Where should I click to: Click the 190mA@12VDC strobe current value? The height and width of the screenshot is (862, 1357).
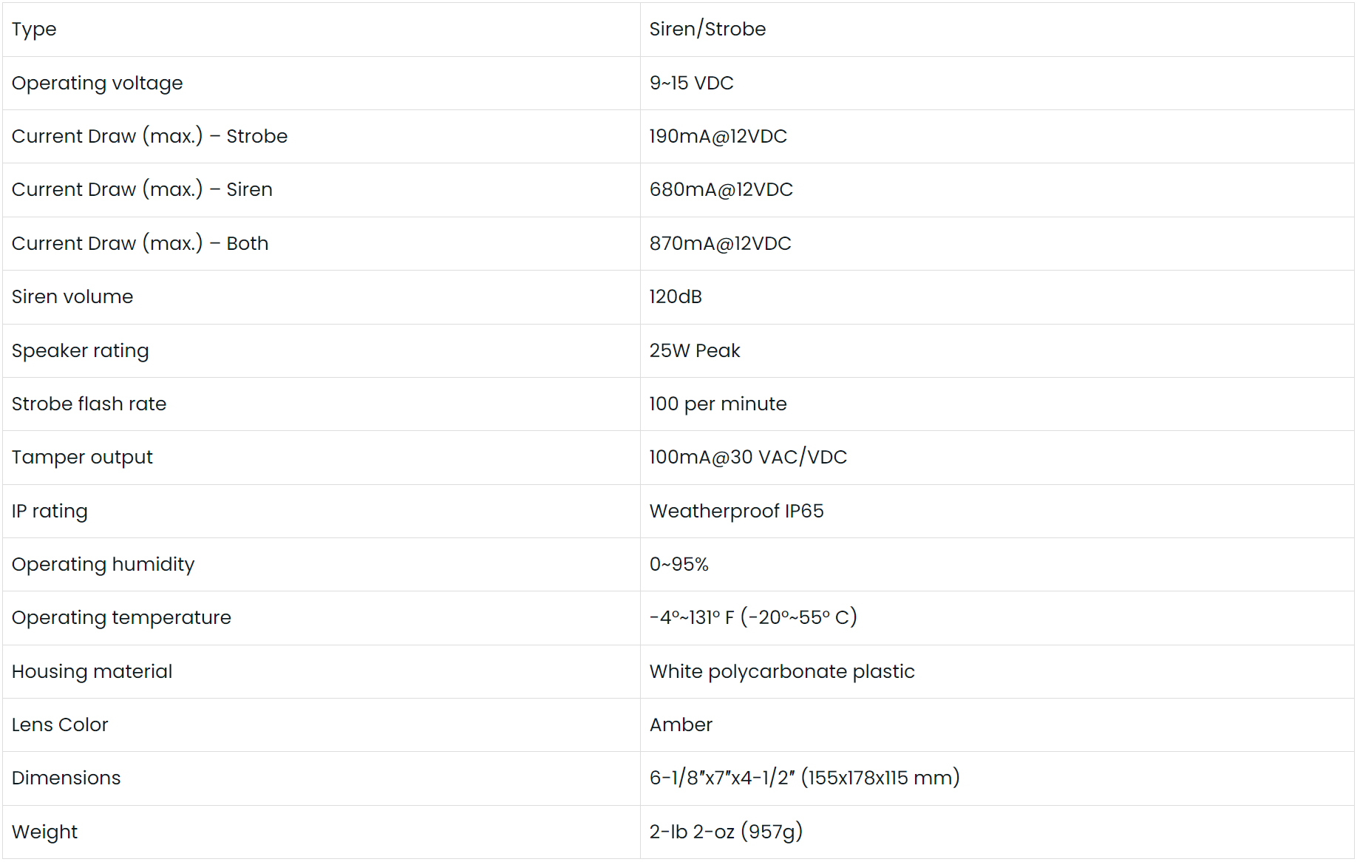(718, 137)
